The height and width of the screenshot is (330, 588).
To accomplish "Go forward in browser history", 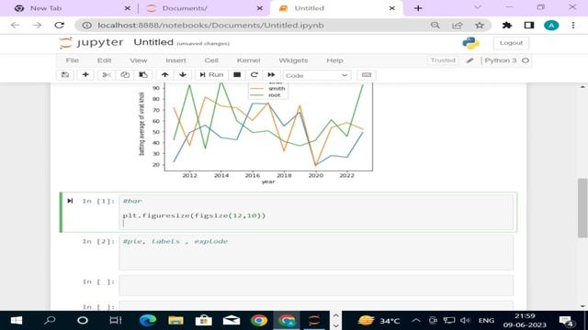I will pyautogui.click(x=37, y=25).
